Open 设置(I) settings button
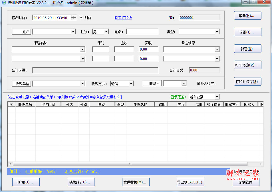The height and width of the screenshot is (192, 272). [x=247, y=32]
